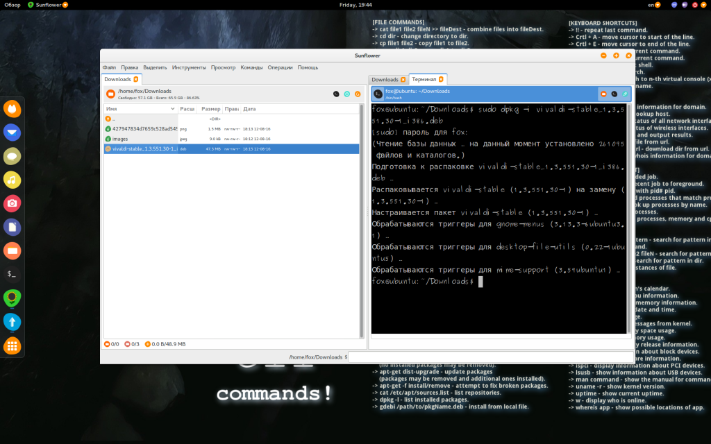Launch the camera screenshot app in dock
The height and width of the screenshot is (444, 711).
tap(12, 203)
